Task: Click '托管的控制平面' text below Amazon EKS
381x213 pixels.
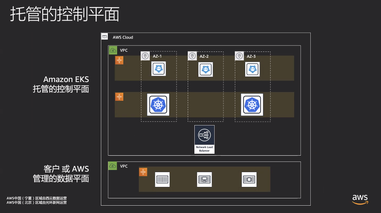Action: tap(61, 89)
